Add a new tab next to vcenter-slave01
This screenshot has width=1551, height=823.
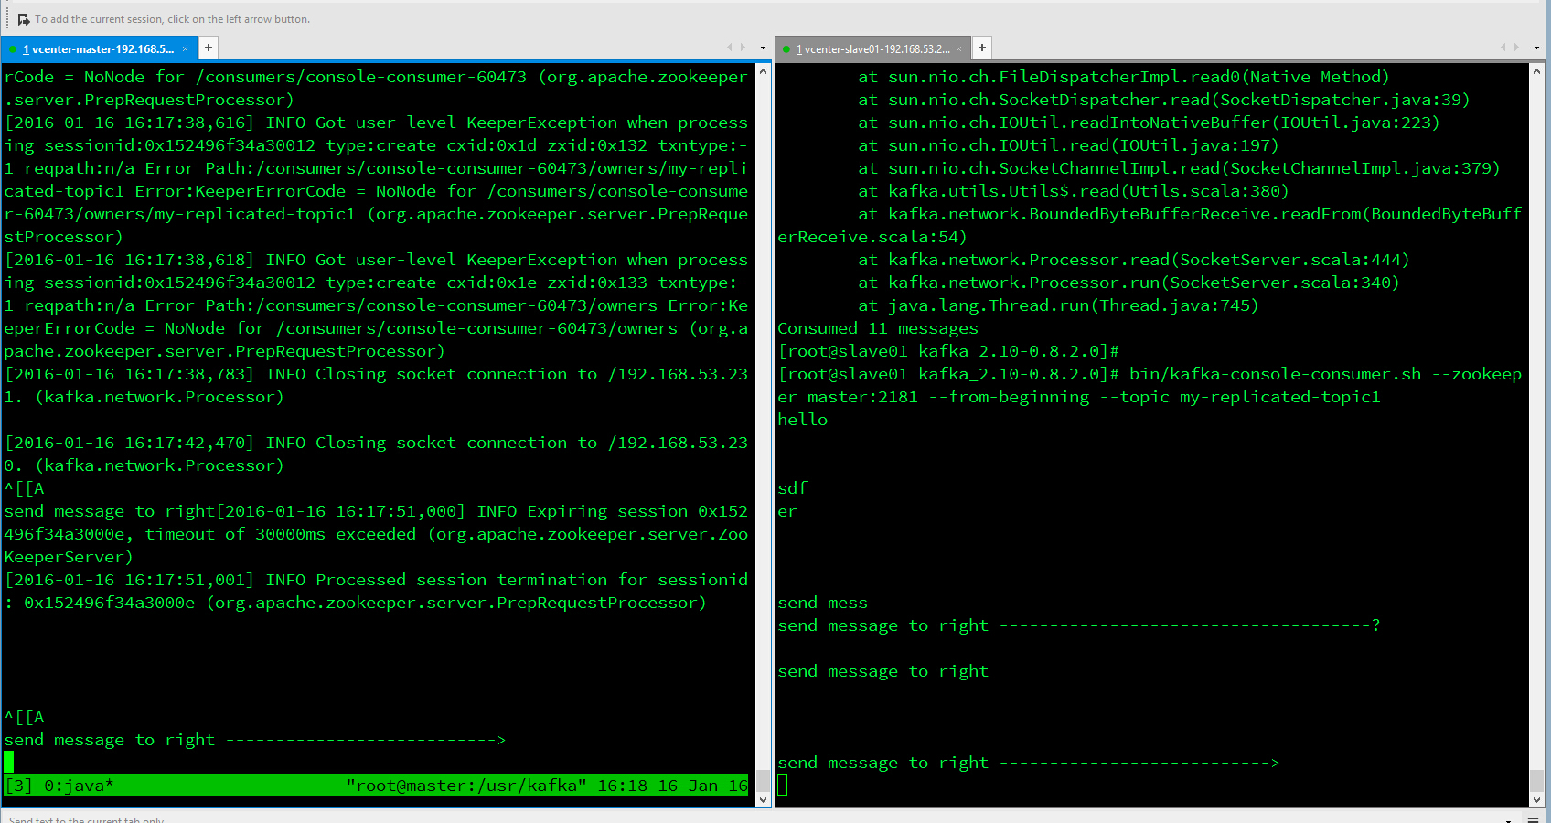pos(981,48)
